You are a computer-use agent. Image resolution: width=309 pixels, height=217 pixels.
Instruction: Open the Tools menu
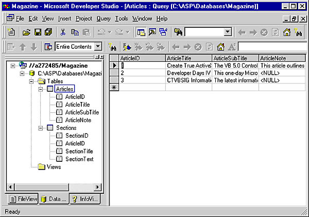point(122,19)
